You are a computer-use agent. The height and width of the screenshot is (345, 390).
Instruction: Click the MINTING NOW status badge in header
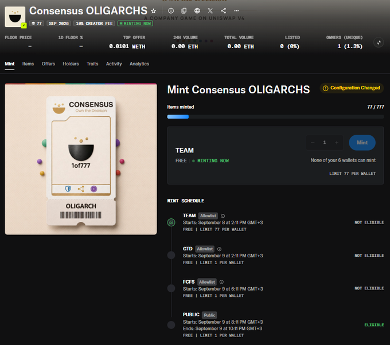pyautogui.click(x=135, y=23)
